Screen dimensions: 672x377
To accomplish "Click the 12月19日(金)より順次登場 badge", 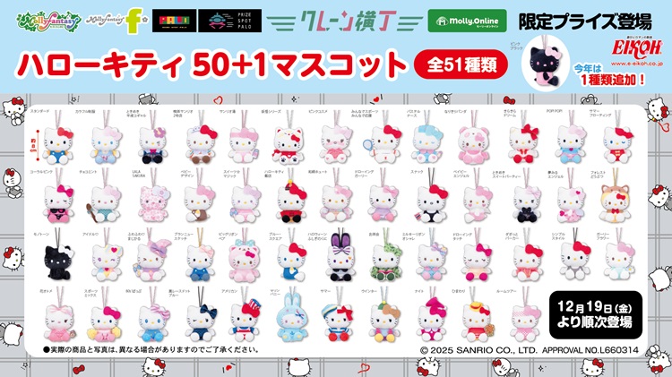I will coord(595,315).
